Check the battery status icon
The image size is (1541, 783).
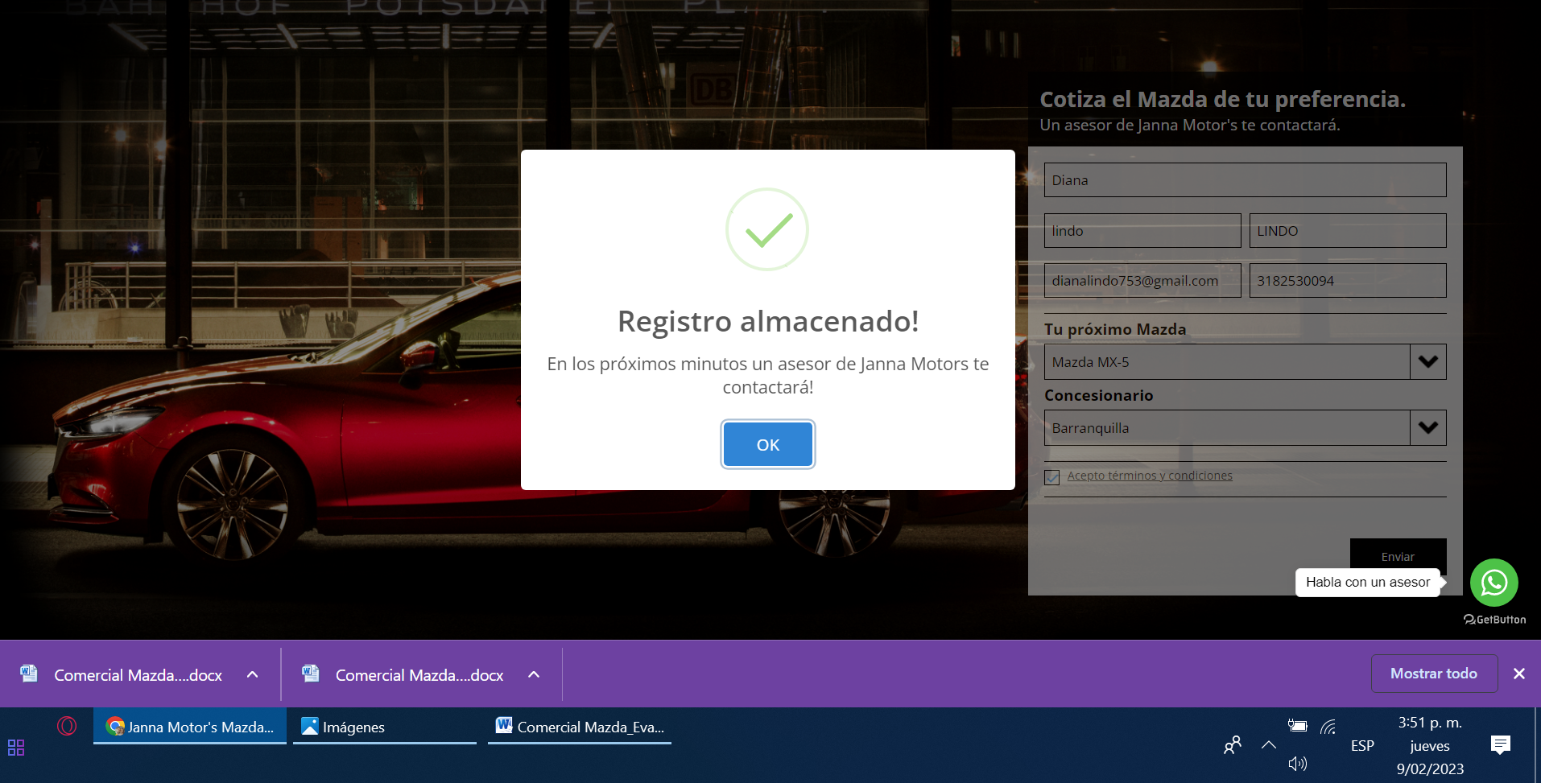[1297, 725]
